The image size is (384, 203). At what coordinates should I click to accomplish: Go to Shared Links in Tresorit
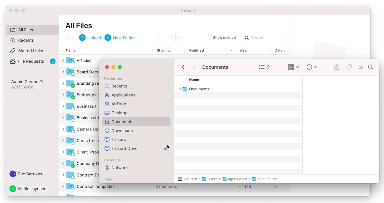tap(32, 51)
